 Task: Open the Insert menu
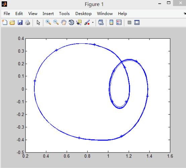point(48,14)
